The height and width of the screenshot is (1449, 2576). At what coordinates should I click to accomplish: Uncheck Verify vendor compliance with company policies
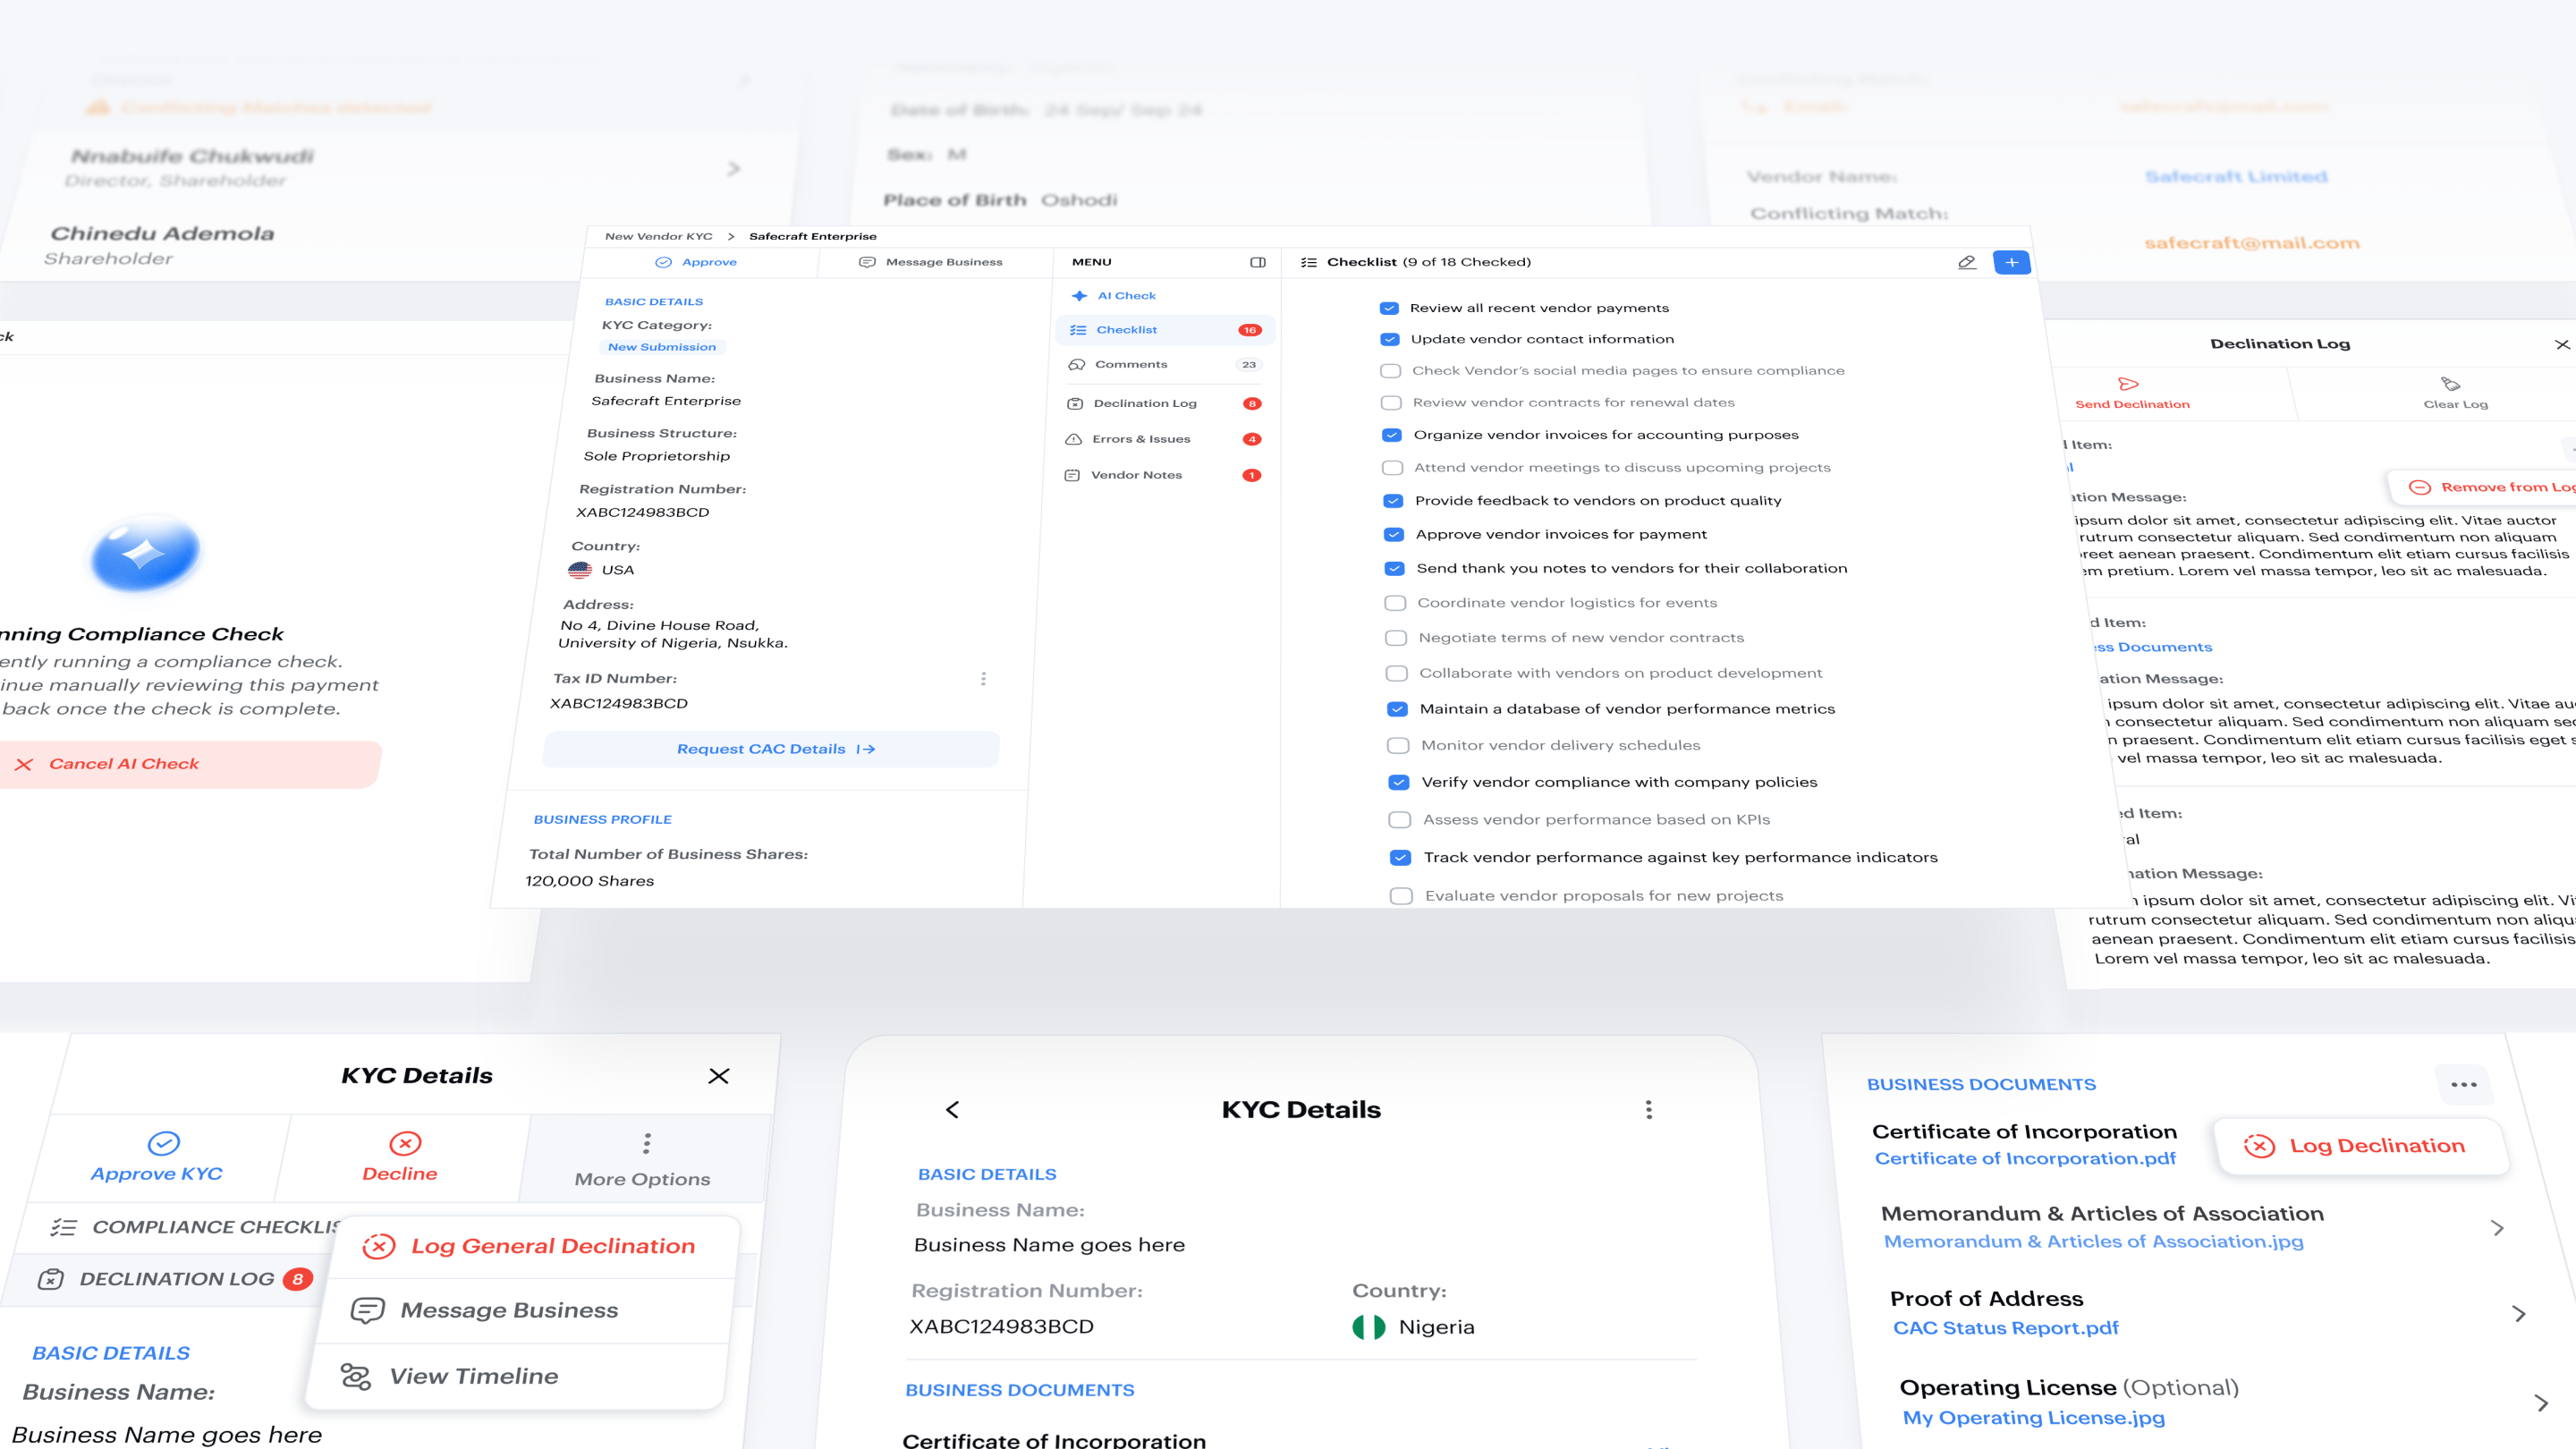click(1399, 782)
